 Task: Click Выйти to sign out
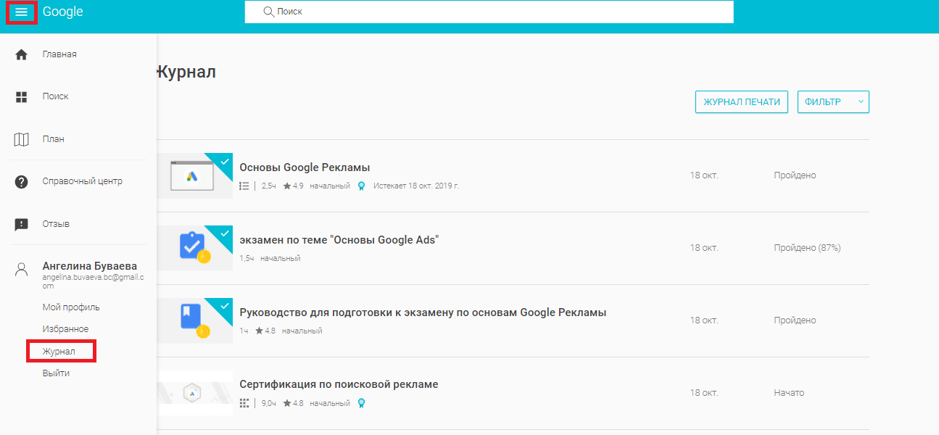(x=56, y=373)
